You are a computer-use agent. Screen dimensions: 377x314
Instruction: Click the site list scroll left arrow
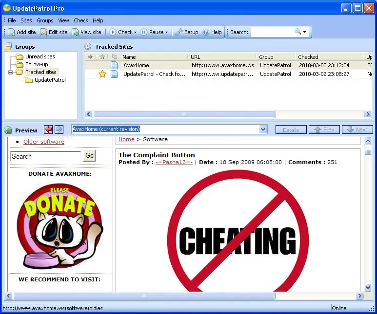tap(89, 114)
